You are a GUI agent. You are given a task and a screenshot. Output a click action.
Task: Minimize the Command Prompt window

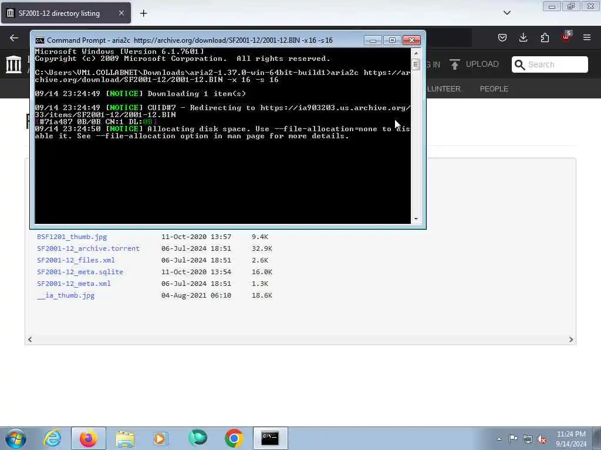click(373, 40)
